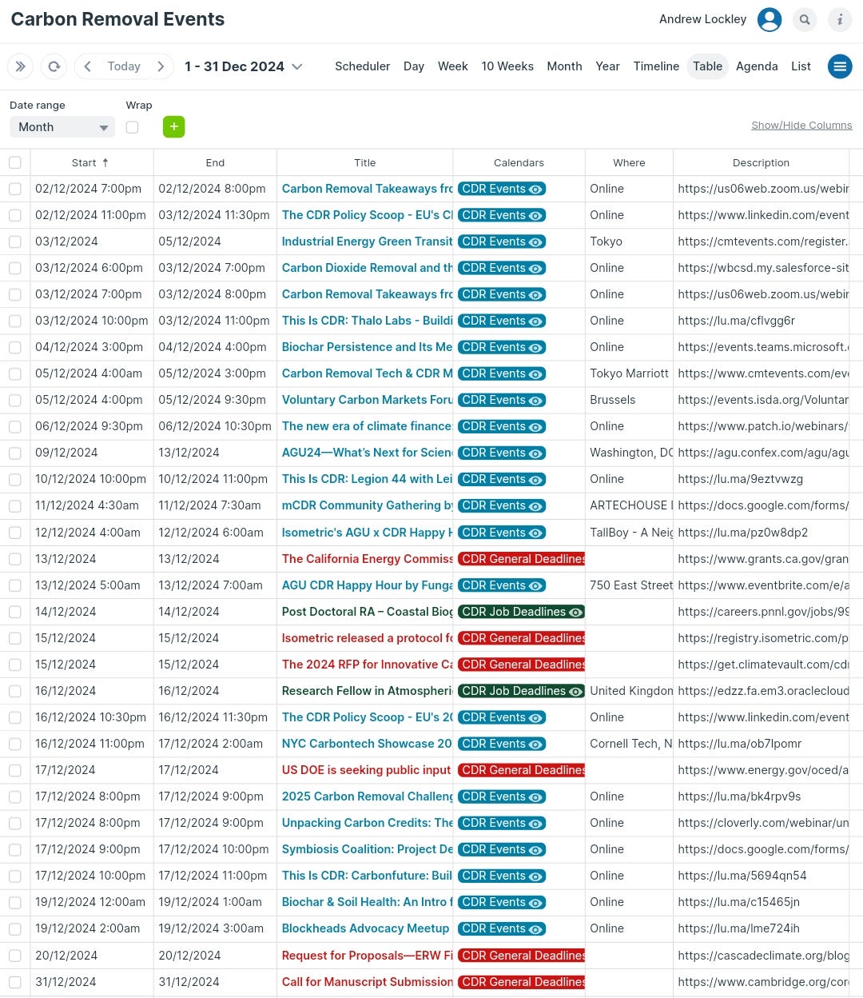Screen dimensions: 863x998
Task: Expand sidebar with double-chevron icon
Action: (x=21, y=66)
